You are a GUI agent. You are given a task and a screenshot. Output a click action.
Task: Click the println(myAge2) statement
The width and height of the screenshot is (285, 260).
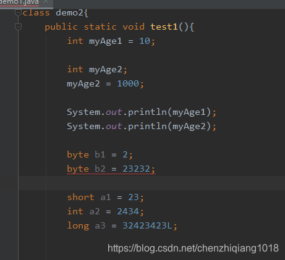point(142,127)
